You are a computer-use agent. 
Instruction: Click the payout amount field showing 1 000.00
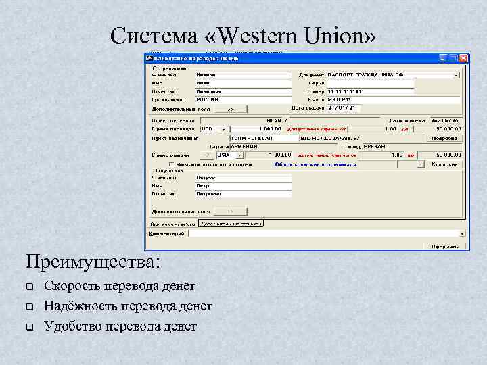[x=269, y=155]
